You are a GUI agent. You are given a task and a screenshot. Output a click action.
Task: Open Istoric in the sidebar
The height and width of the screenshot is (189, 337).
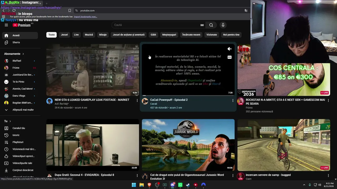20,135
